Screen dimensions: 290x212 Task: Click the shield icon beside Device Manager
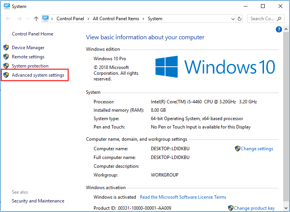[x=6, y=48]
